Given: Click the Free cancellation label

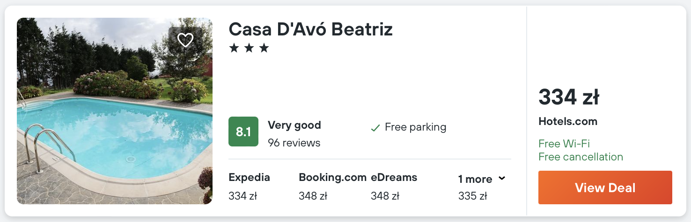Looking at the screenshot, I should tap(581, 157).
